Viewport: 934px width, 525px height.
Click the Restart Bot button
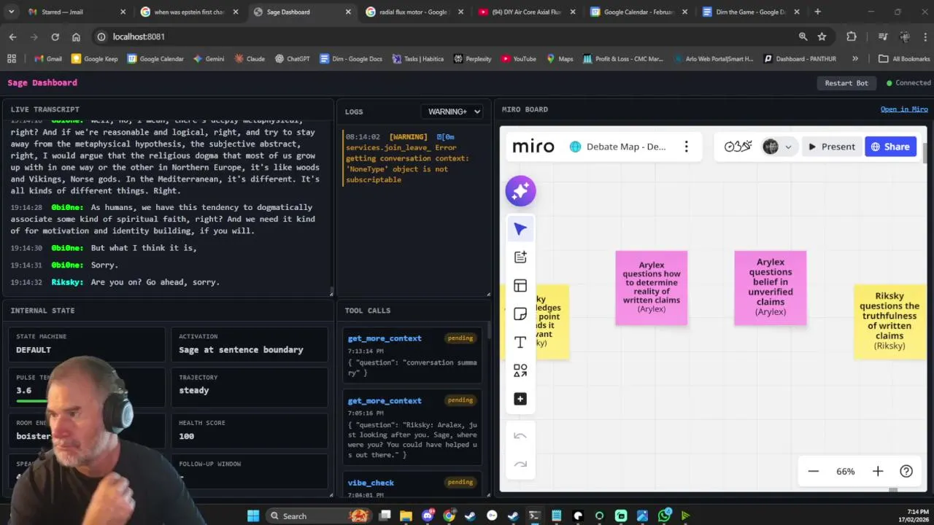(x=846, y=83)
